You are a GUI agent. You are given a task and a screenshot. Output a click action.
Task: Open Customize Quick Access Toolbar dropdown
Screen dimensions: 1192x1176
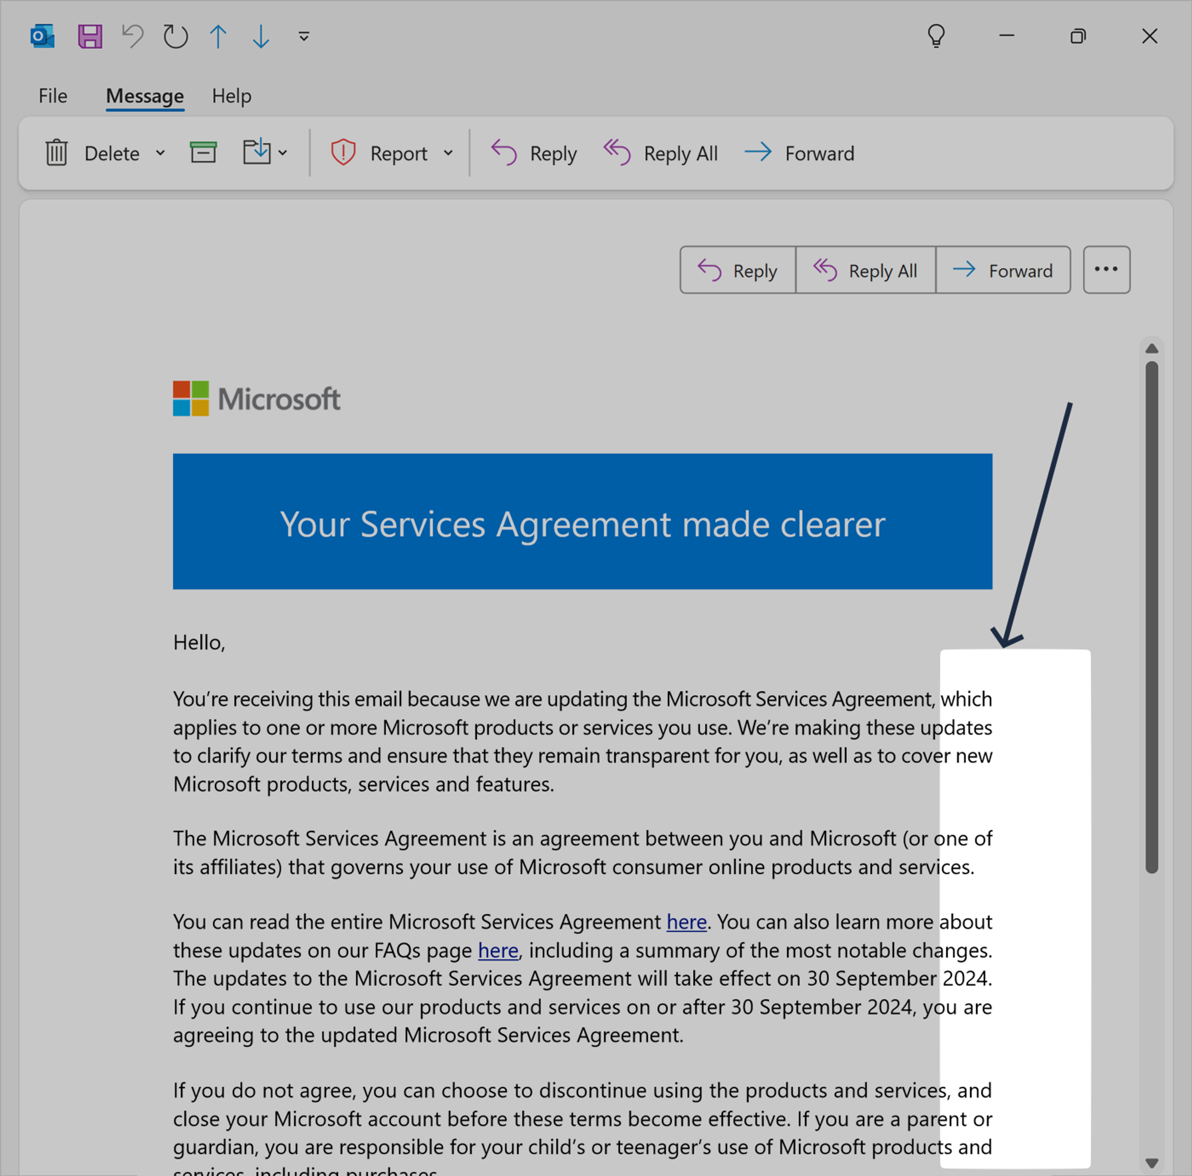[x=304, y=37]
